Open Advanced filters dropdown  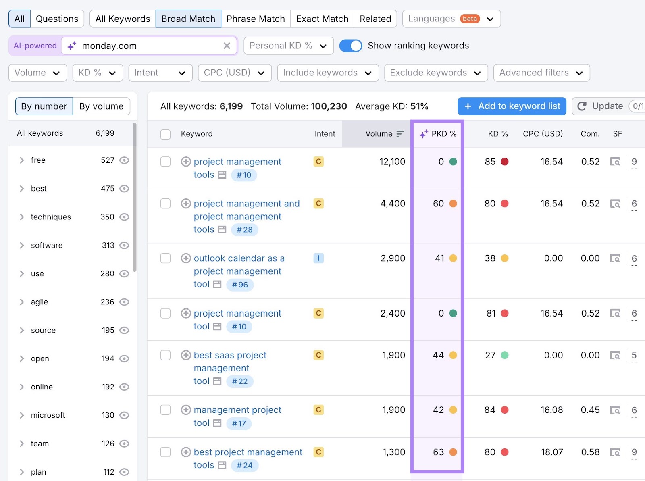coord(541,73)
